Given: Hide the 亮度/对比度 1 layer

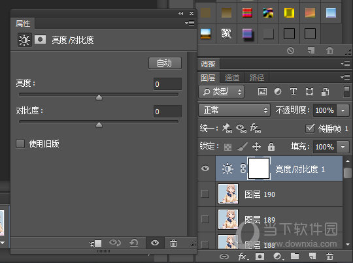Looking at the screenshot, I should coord(205,168).
